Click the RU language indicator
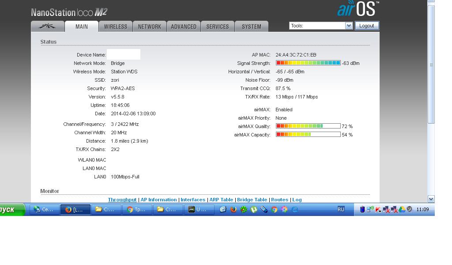Screen dimensions: 452x265 click(x=341, y=209)
